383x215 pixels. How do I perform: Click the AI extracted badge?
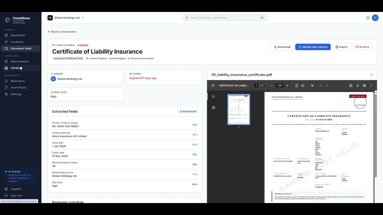[188, 111]
